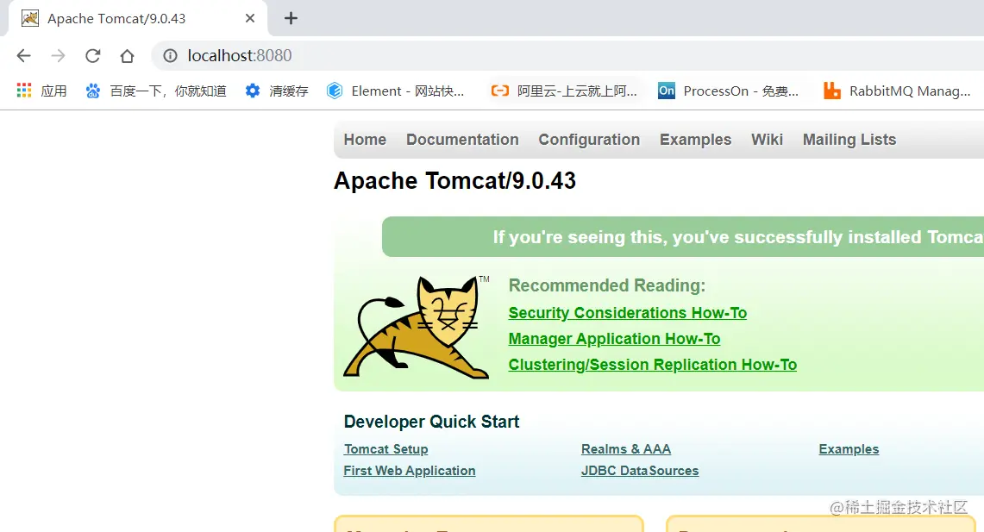The image size is (984, 532).
Task: Open Clustering/Session Replication How-To link
Action: tap(653, 365)
